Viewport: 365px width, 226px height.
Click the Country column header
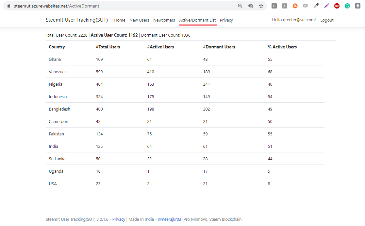tap(57, 47)
